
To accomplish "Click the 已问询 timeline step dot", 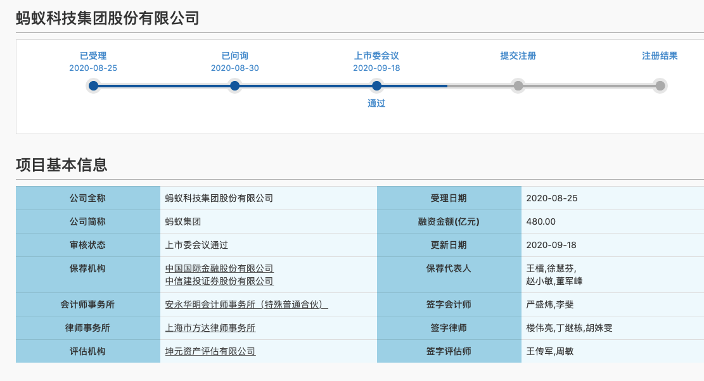I will pyautogui.click(x=235, y=86).
